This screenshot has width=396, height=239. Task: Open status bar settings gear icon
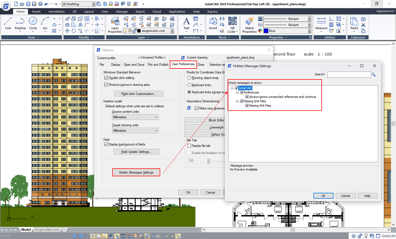click(x=354, y=236)
